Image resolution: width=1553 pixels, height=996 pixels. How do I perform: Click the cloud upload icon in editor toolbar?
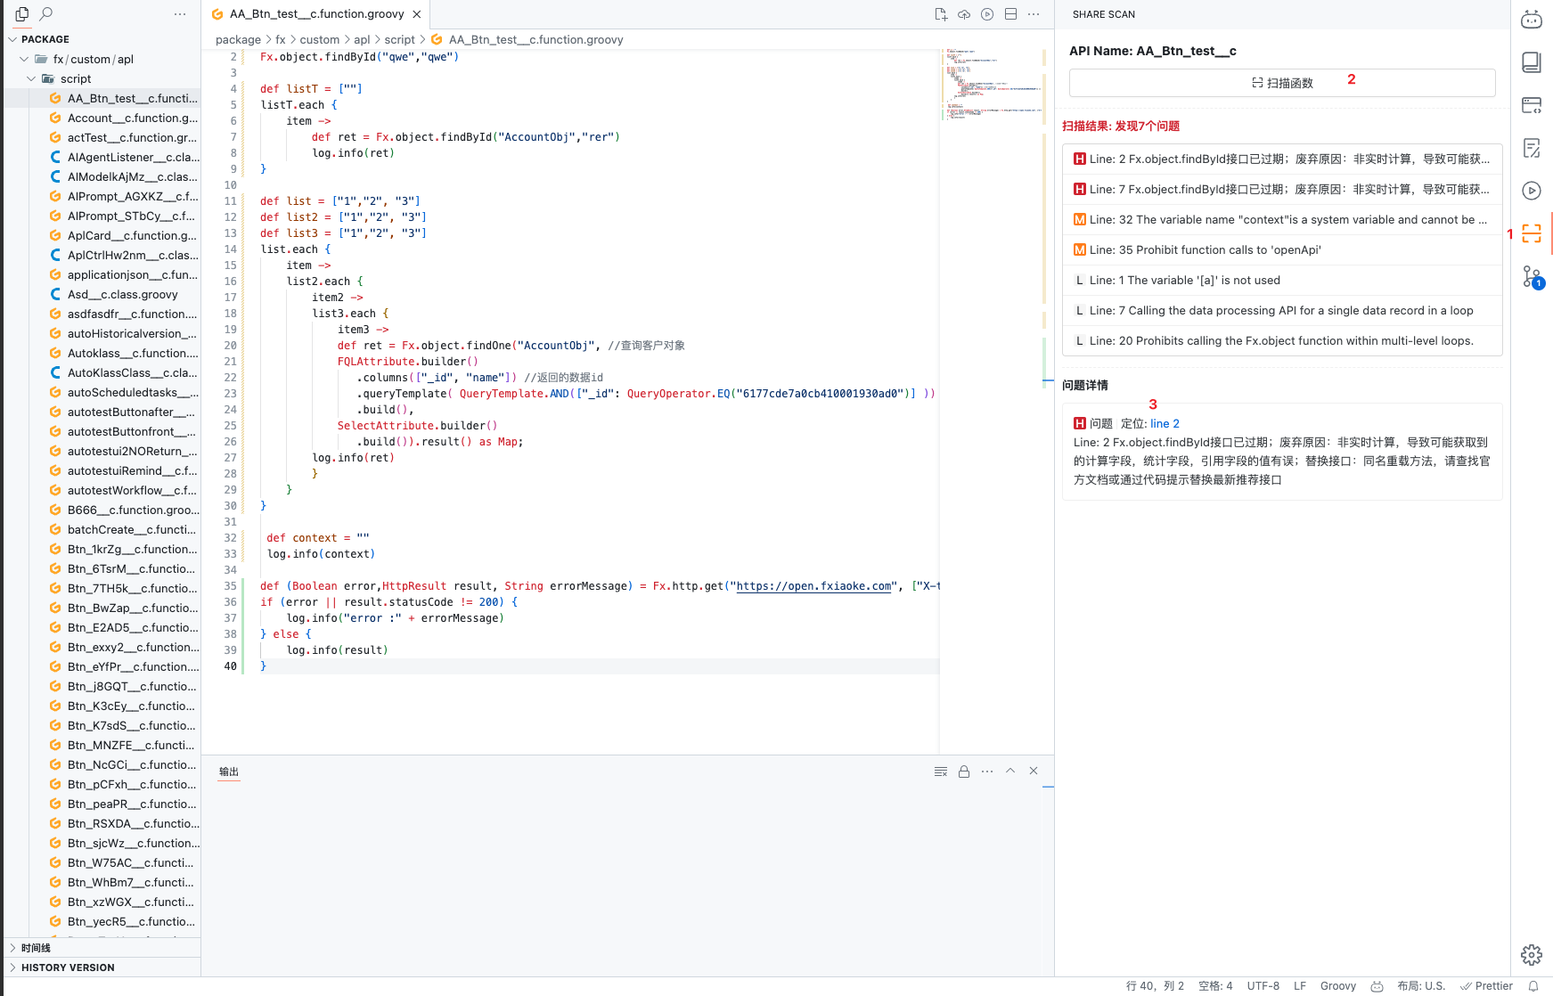[x=964, y=14]
